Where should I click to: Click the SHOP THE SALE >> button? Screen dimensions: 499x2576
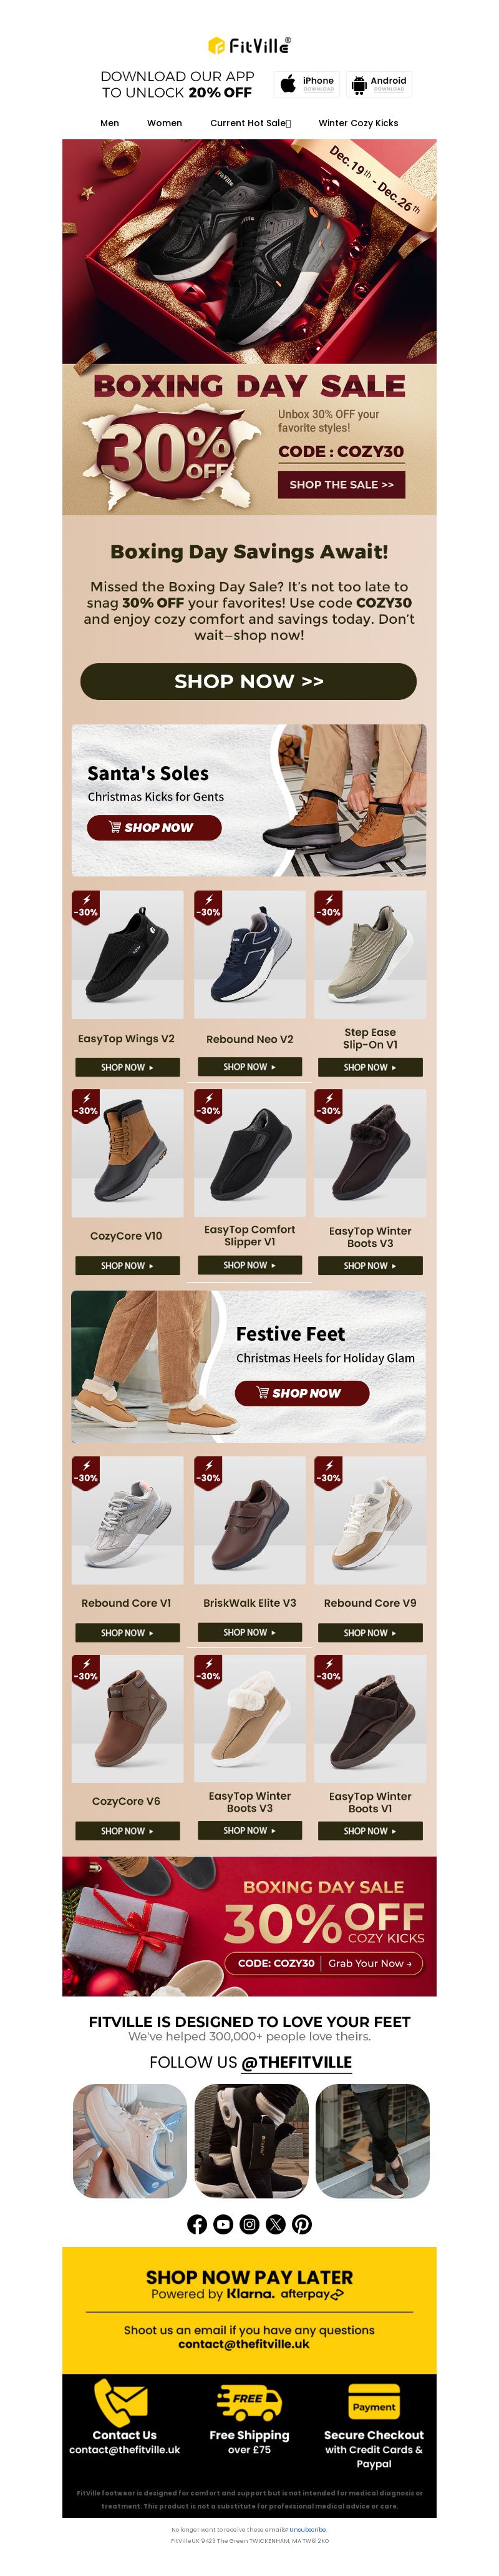(341, 484)
